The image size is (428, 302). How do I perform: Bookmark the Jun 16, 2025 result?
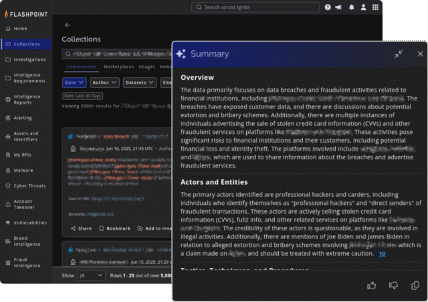(x=114, y=228)
